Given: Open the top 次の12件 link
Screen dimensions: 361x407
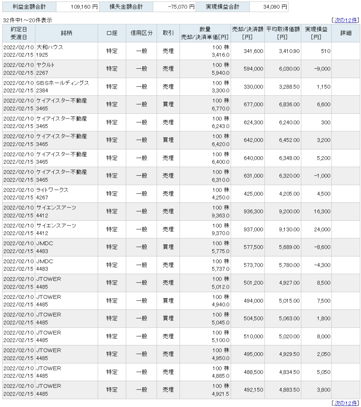Looking at the screenshot, I should tap(345, 20).
